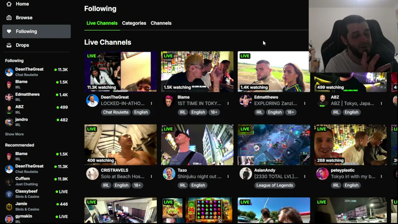Screen dimensions: 398x224
Task: Click Blame's avatar in the Recommended list
Action: tap(9, 156)
